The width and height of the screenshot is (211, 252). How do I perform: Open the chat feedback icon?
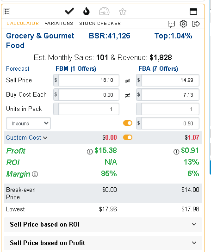point(171,24)
